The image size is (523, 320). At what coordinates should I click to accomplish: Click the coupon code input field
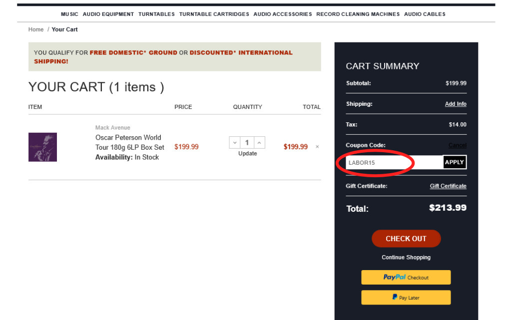[394, 162]
